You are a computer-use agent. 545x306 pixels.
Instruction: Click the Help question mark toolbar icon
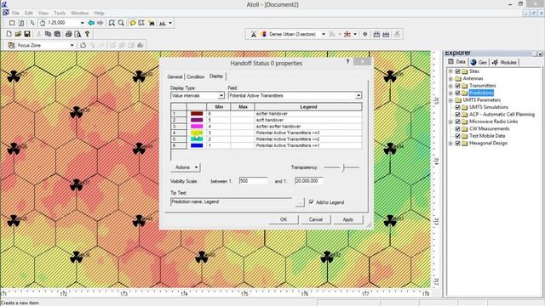point(87,34)
